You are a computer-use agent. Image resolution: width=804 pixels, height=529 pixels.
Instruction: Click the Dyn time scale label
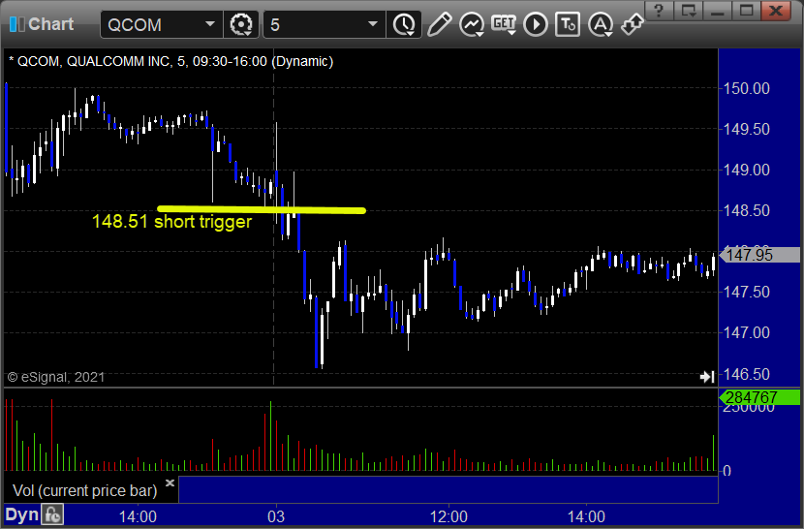pyautogui.click(x=22, y=514)
